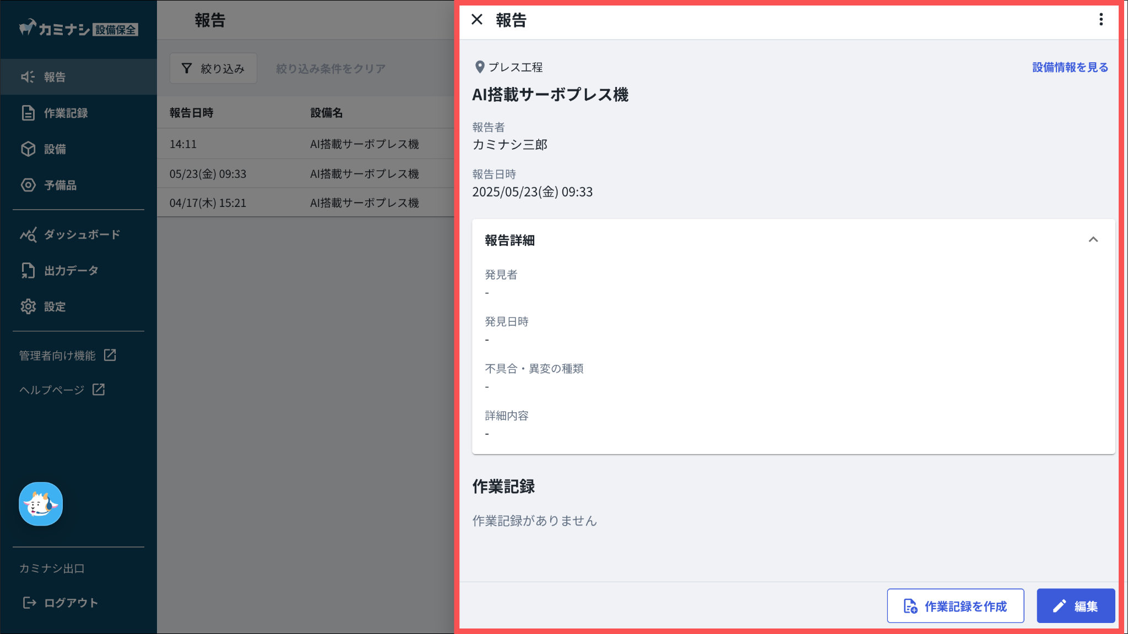The height and width of the screenshot is (634, 1128).
Task: Open the 絞り込み filter options
Action: (x=213, y=68)
